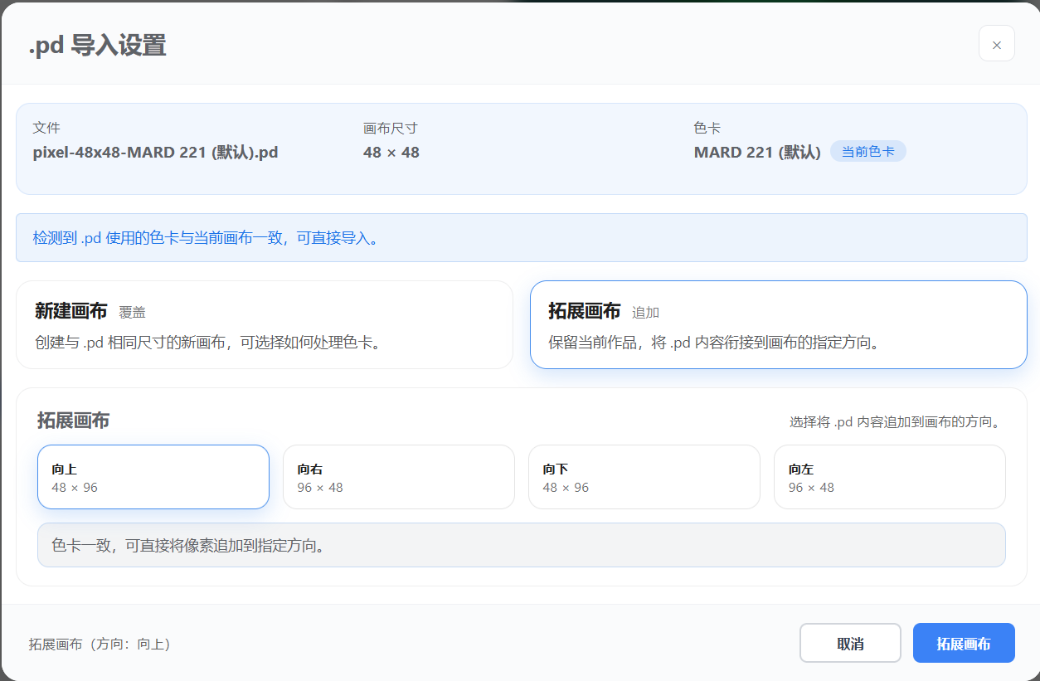Image resolution: width=1040 pixels, height=681 pixels.
Task: Click the 画布尺寸 label
Action: tap(390, 129)
